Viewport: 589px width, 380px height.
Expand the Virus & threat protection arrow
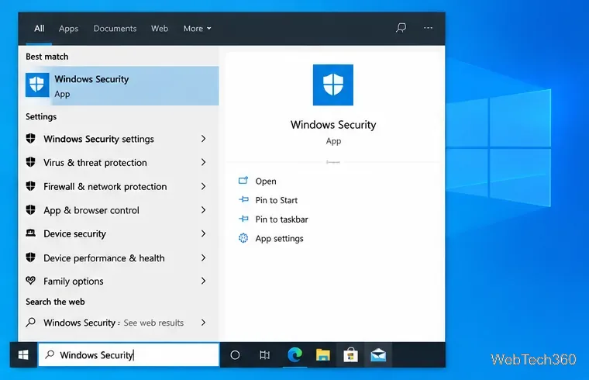pos(203,162)
